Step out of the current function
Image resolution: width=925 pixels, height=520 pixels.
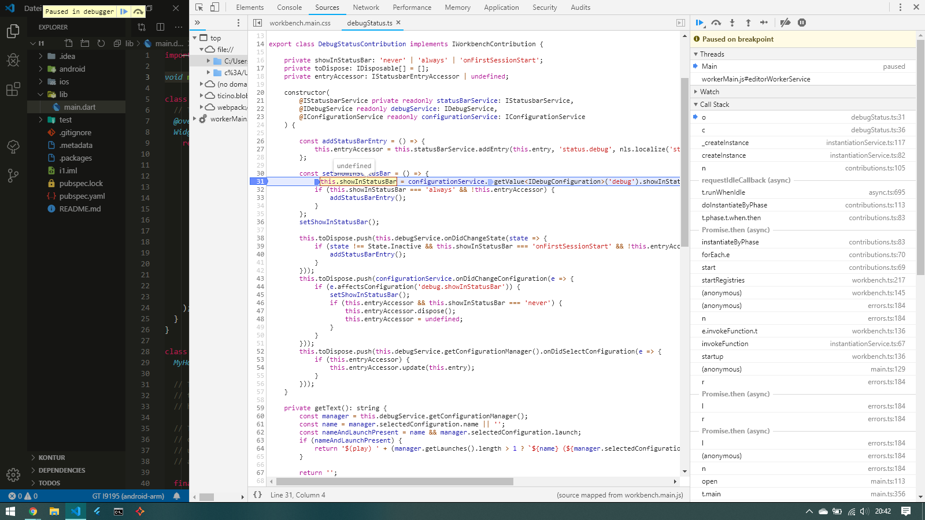click(x=748, y=23)
